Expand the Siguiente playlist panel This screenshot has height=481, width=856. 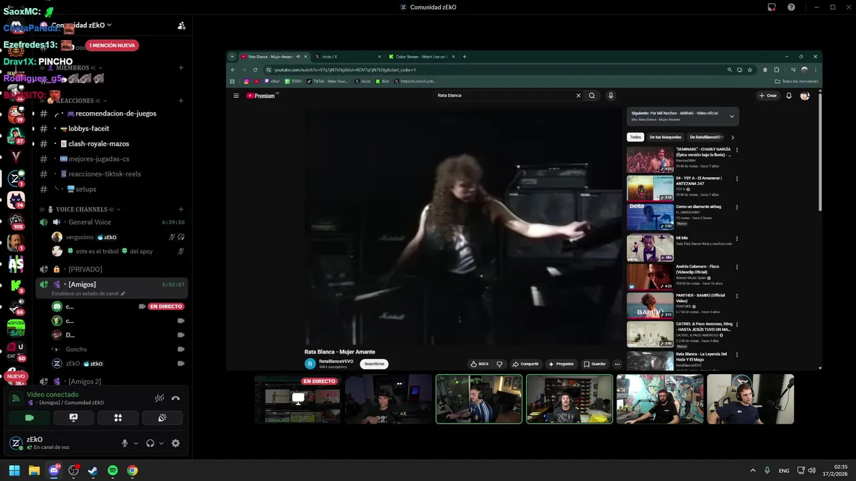(x=732, y=116)
